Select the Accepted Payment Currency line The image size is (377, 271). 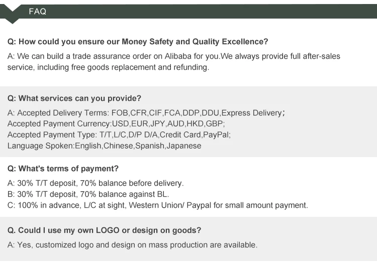(x=116, y=123)
